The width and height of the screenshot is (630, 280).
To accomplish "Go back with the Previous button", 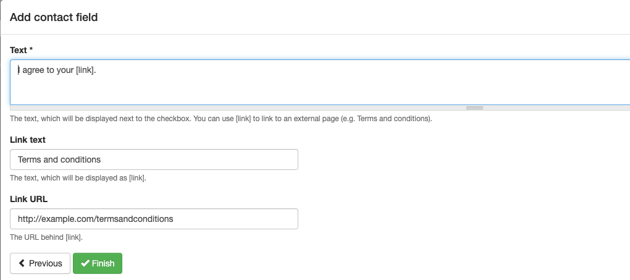I will click(x=40, y=263).
